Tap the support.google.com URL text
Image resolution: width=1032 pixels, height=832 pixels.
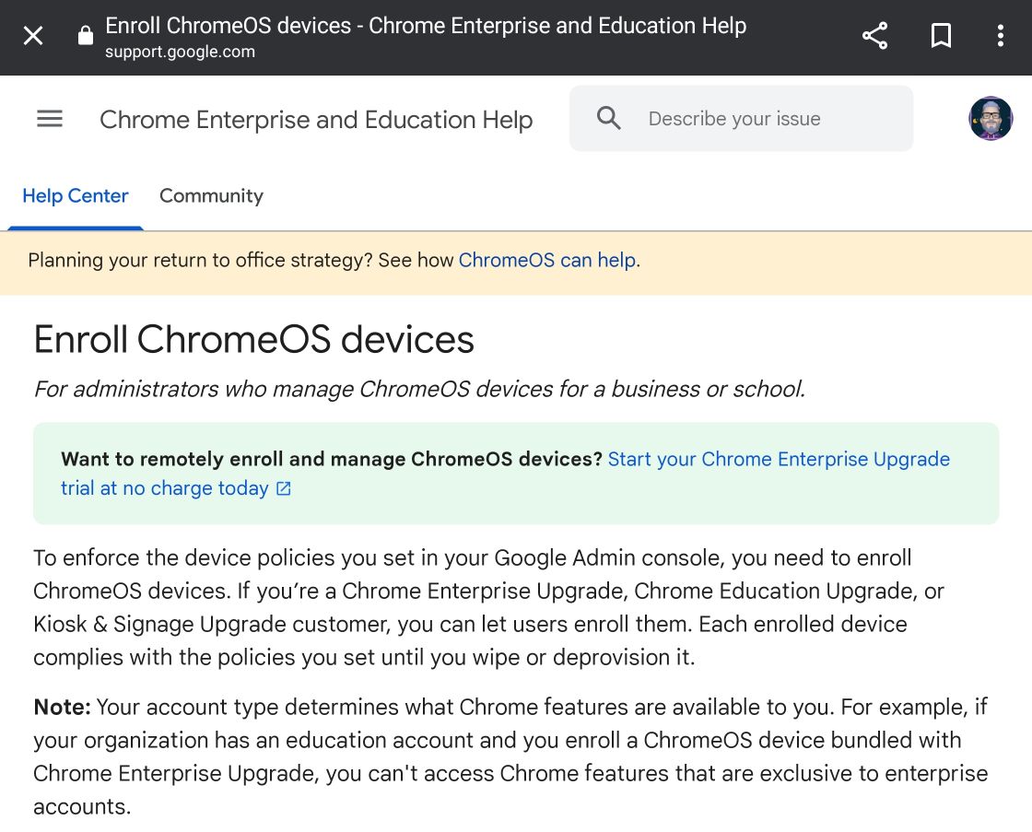pyautogui.click(x=180, y=53)
